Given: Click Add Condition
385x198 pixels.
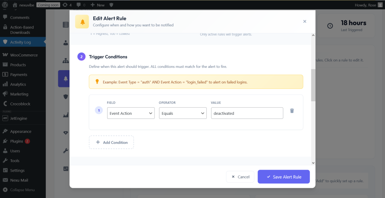Looking at the screenshot, I should click(111, 142).
